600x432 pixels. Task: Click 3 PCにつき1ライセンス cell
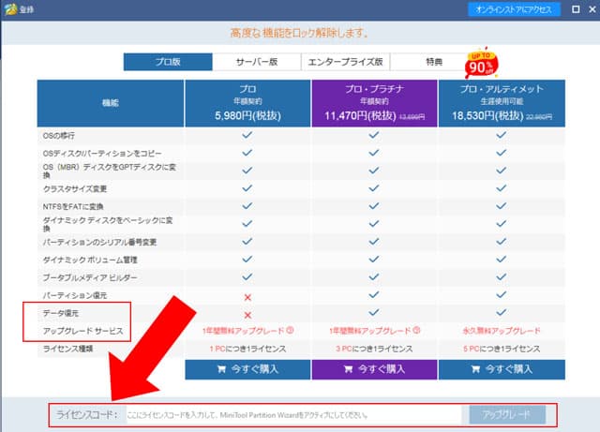tap(374, 349)
